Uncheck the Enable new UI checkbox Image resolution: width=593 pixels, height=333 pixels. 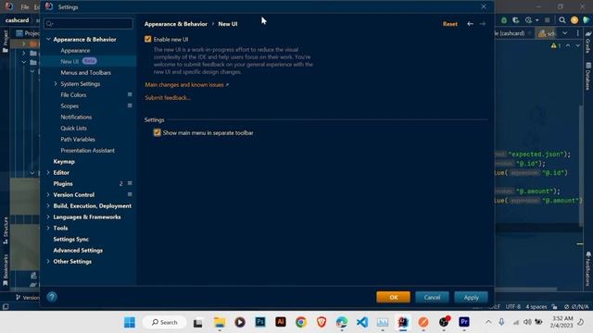(x=148, y=39)
